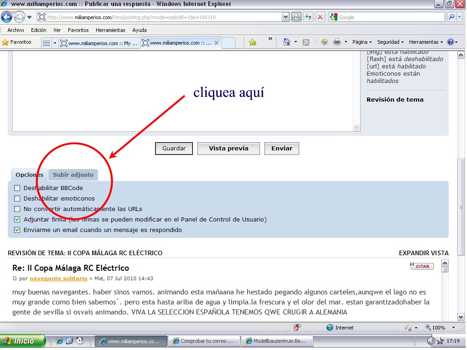This screenshot has width=467, height=350.
Task: Click the Windows Inicio start button
Action: [23, 341]
